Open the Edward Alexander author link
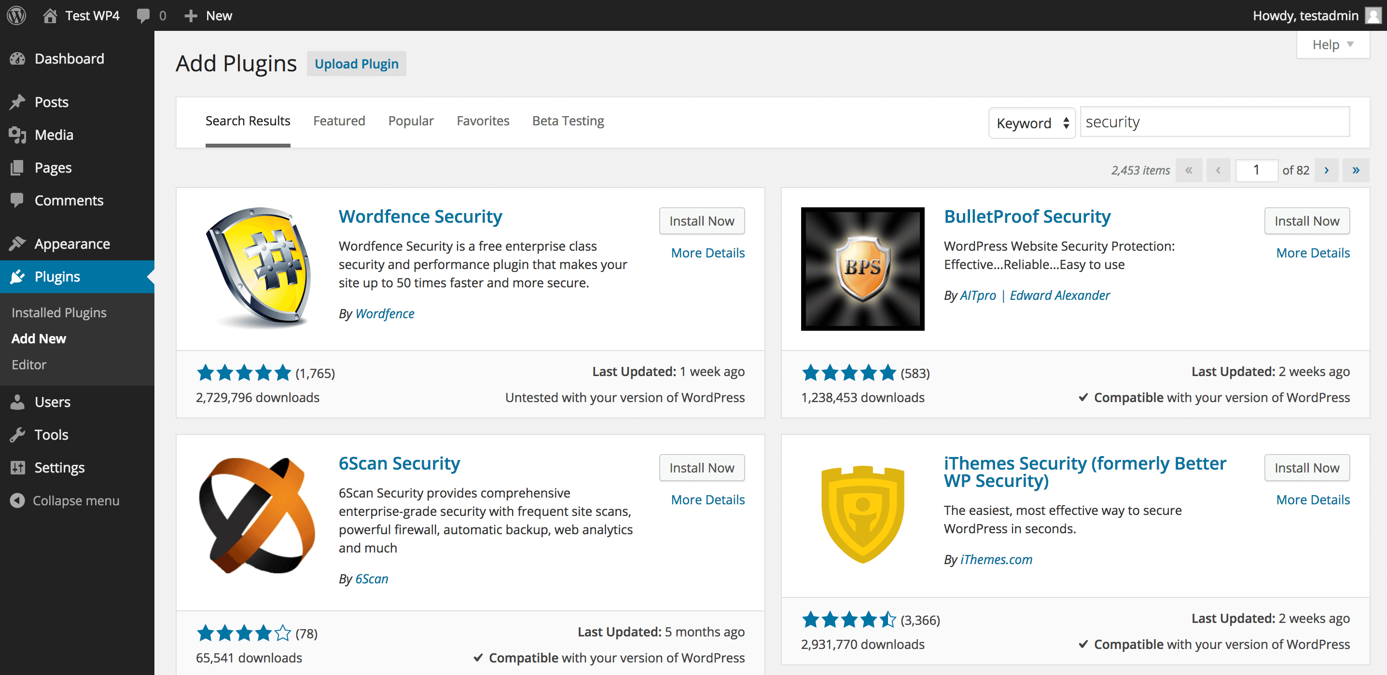Image resolution: width=1387 pixels, height=675 pixels. pyautogui.click(x=1060, y=295)
